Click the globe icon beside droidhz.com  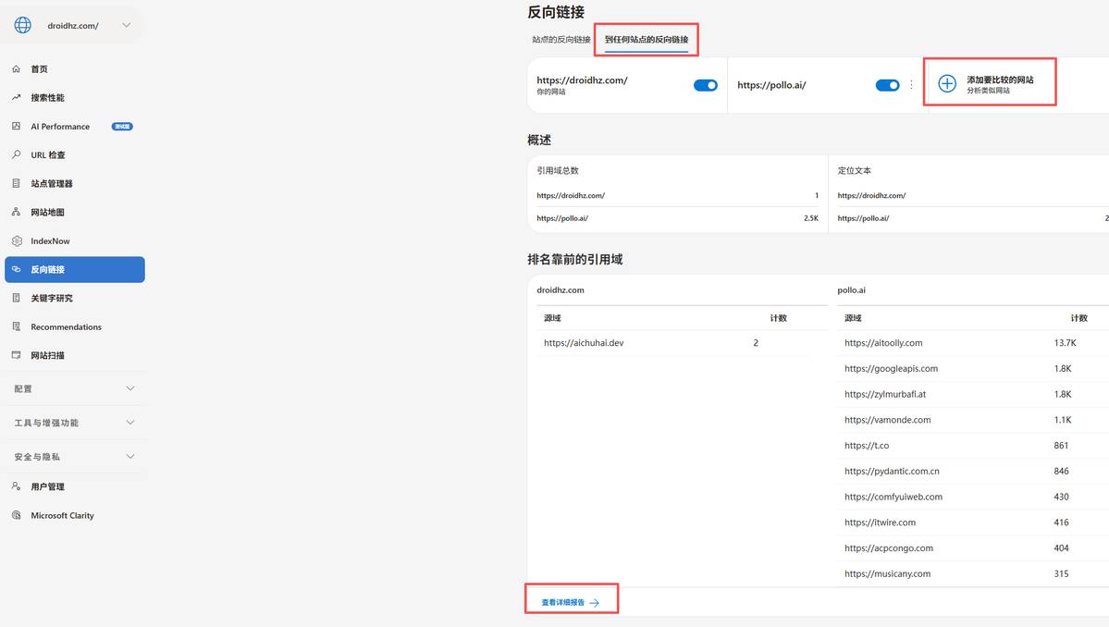click(22, 25)
